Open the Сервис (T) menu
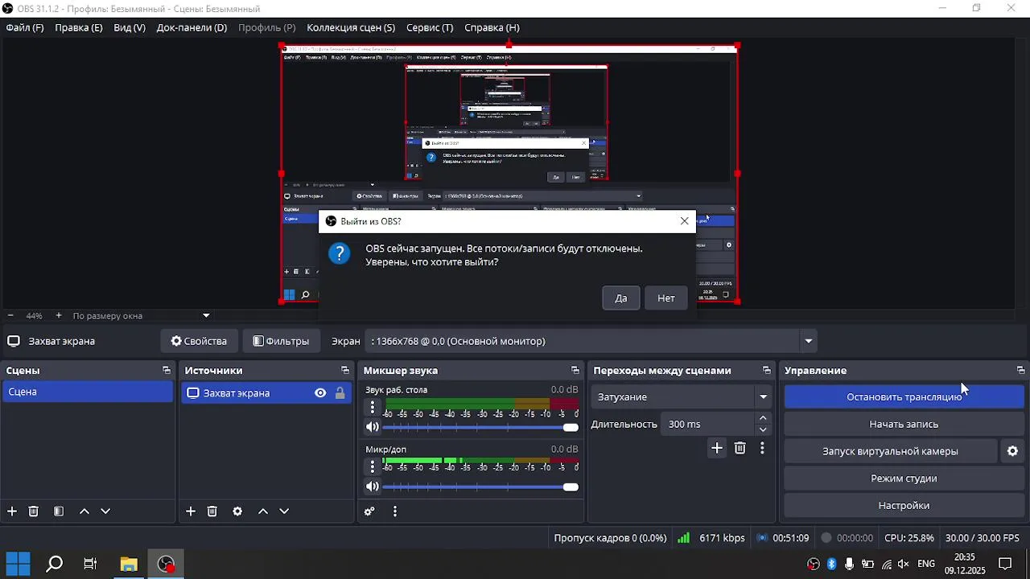Screen dimensions: 1030x579 [x=430, y=27]
